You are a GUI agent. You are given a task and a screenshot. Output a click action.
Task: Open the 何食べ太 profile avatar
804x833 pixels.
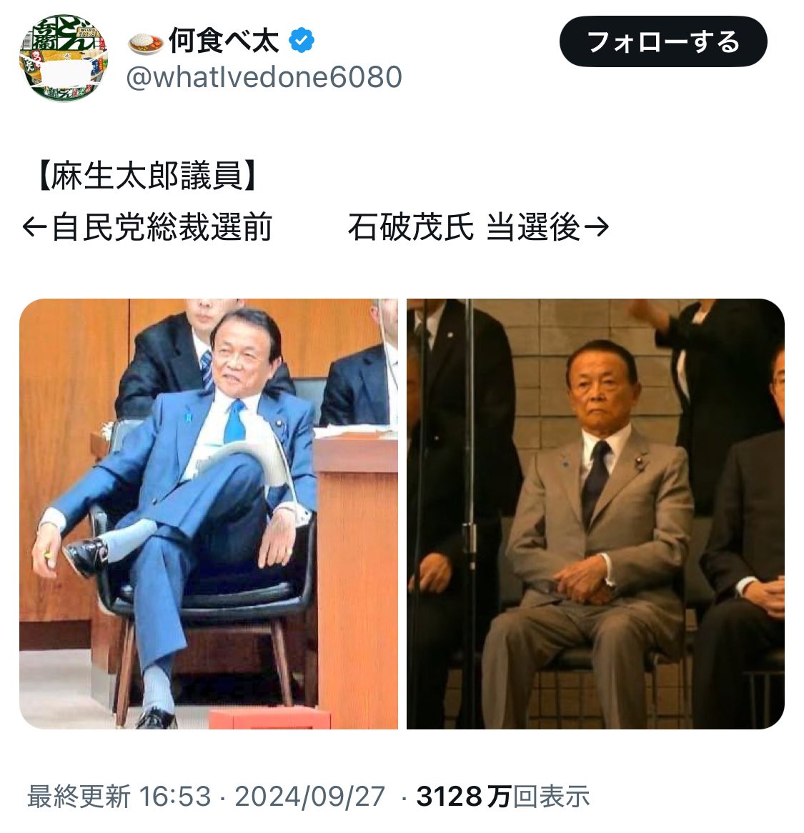click(x=64, y=58)
